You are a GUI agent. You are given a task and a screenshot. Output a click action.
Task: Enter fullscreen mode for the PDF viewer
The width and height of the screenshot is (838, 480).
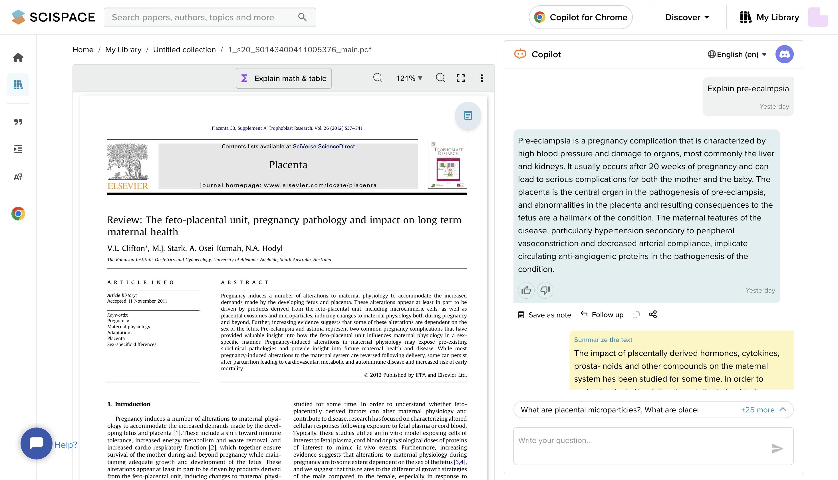point(461,78)
